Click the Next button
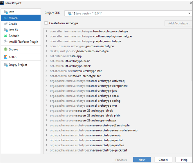Image resolution: width=193 pixels, height=163 pixels. [x=142, y=160]
